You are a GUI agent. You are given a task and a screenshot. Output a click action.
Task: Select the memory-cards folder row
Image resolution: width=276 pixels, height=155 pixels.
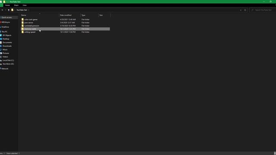pyautogui.click(x=65, y=29)
